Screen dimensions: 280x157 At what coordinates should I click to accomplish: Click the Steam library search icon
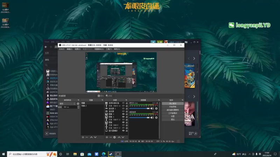46,65
